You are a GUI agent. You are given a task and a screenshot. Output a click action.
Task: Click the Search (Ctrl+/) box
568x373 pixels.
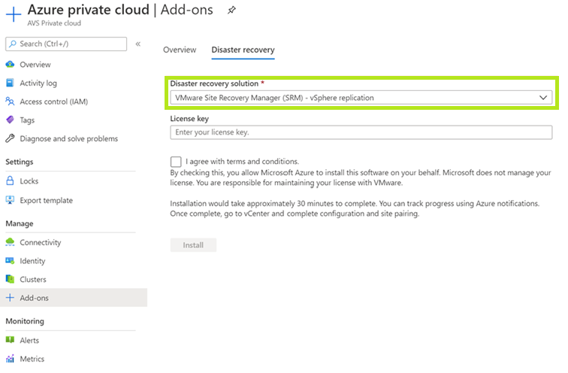pyautogui.click(x=66, y=44)
